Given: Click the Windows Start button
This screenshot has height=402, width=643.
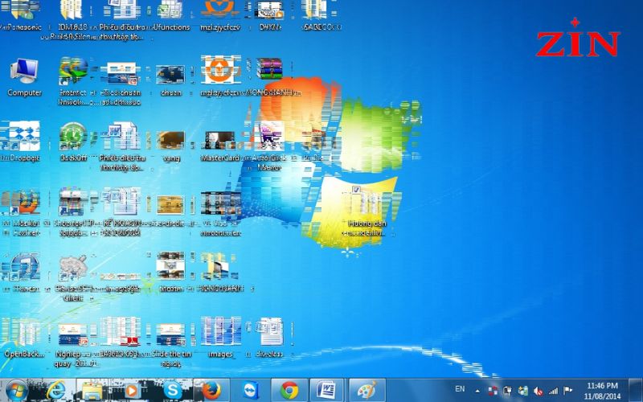Looking at the screenshot, I should point(18,390).
